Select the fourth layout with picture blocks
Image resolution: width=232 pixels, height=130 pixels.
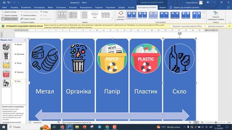[95, 15]
